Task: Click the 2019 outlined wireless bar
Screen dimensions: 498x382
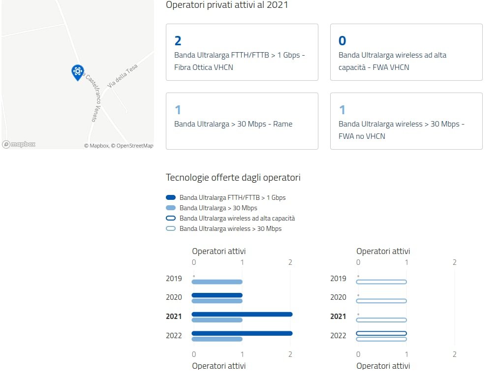Action: 381,282
